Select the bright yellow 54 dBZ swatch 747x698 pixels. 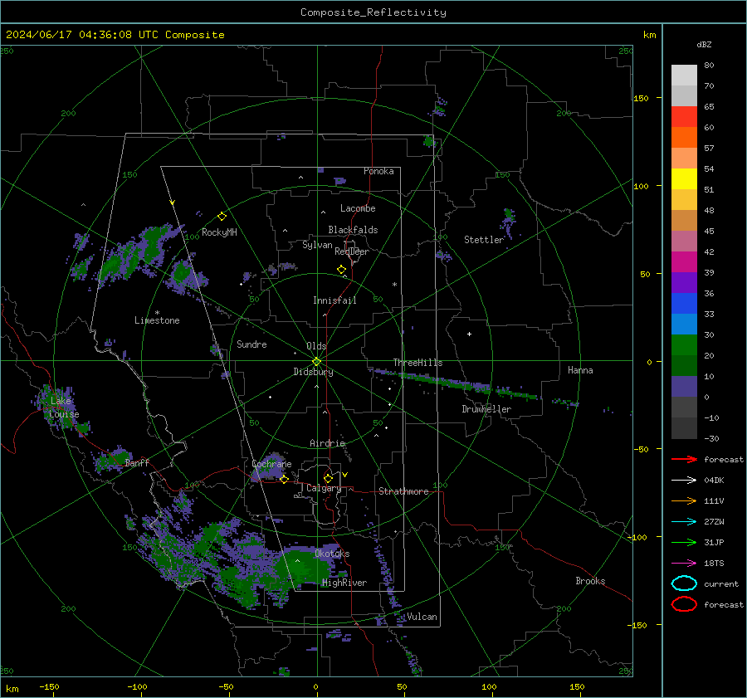[x=684, y=179]
